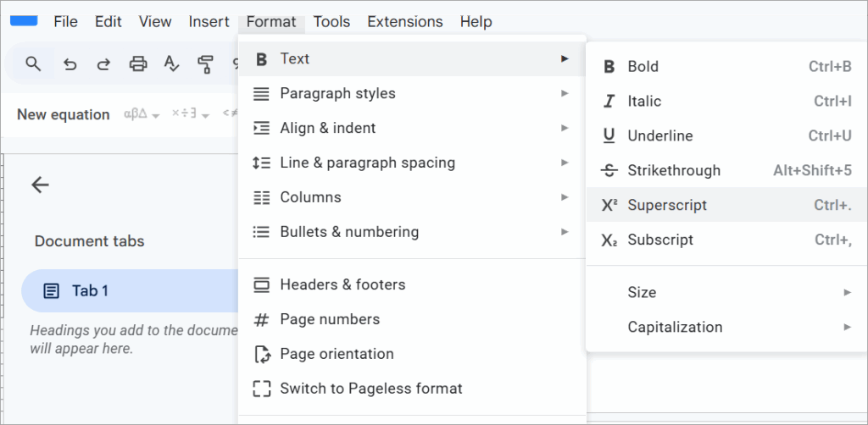Click the Google Docs logo icon
This screenshot has width=868, height=425.
coord(24,20)
